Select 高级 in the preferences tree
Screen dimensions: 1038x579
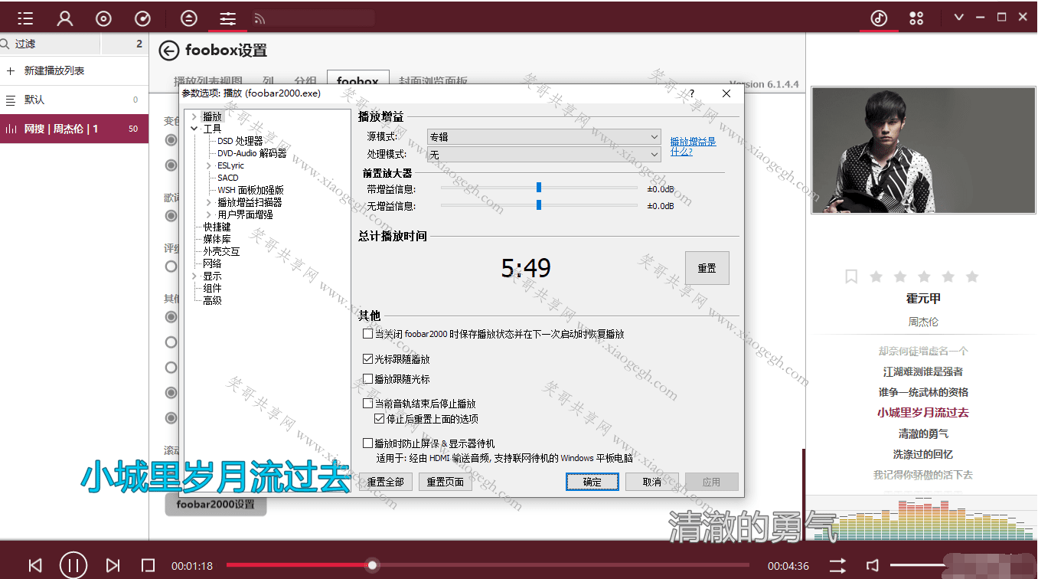tap(212, 300)
